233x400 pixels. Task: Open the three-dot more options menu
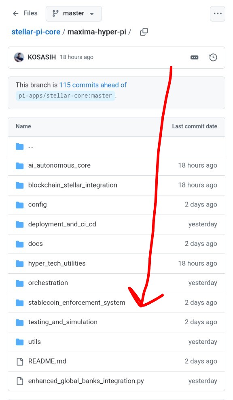(218, 13)
